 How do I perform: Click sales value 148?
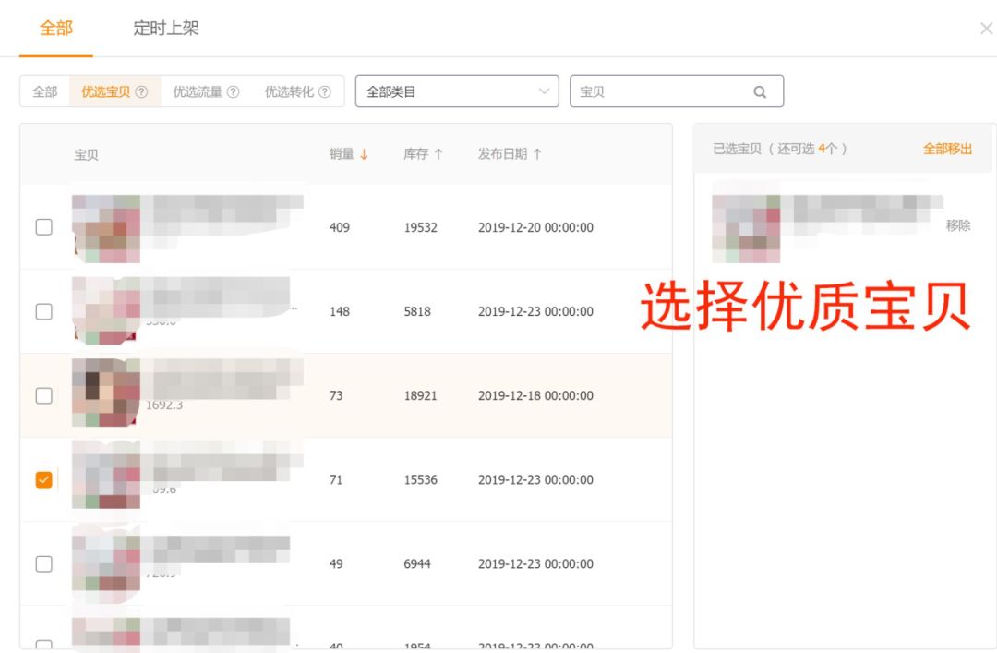coord(340,311)
